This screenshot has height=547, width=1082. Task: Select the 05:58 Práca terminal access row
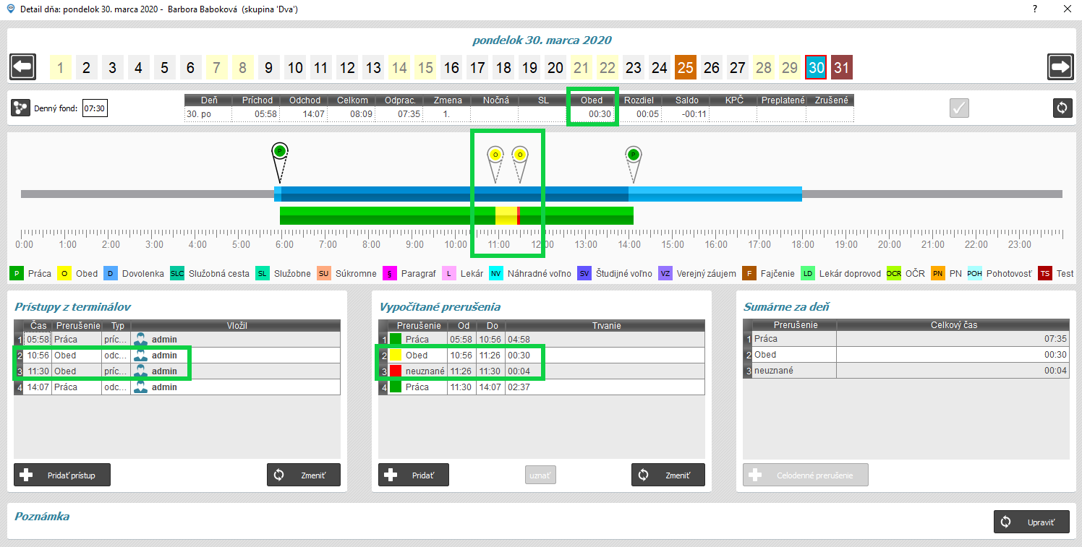[x=176, y=339]
